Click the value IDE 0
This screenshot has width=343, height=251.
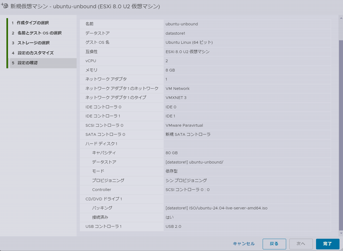[171, 107]
